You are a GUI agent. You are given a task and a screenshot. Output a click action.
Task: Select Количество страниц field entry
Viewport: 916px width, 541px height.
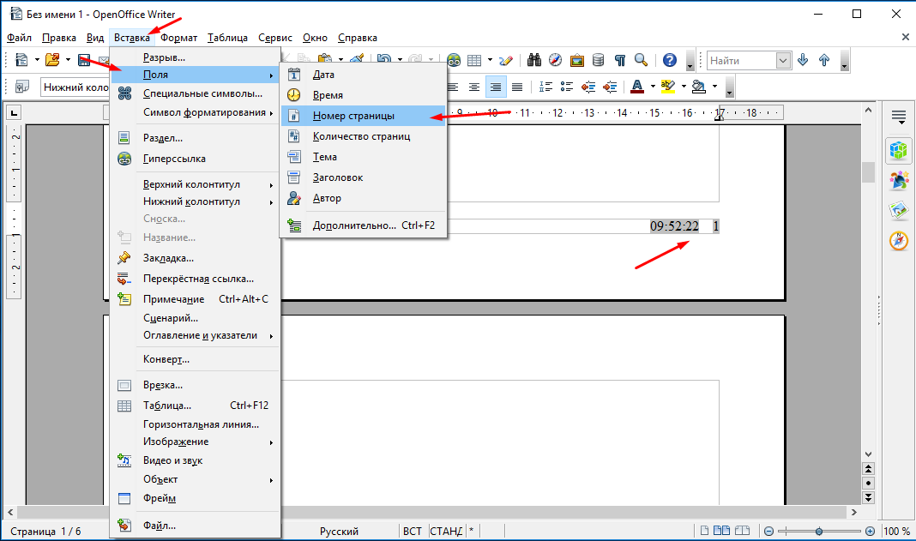click(x=363, y=136)
